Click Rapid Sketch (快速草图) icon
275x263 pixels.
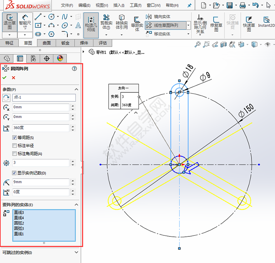[249, 24]
